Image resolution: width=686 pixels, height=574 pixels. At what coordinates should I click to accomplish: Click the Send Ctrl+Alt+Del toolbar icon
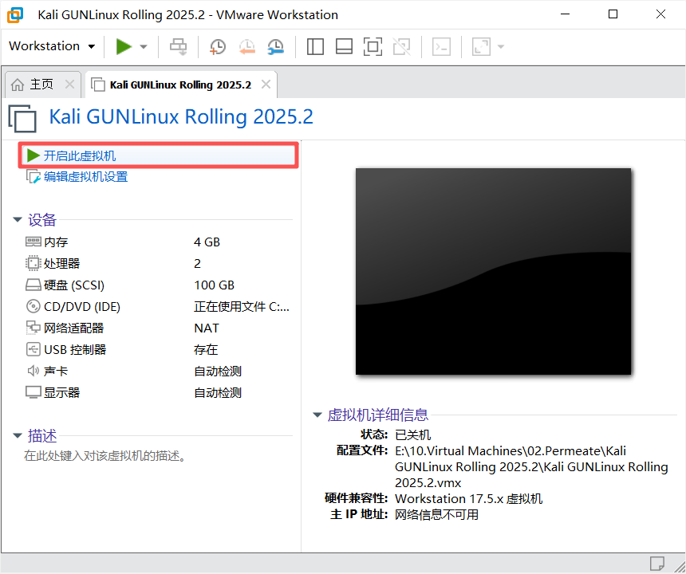(x=178, y=46)
